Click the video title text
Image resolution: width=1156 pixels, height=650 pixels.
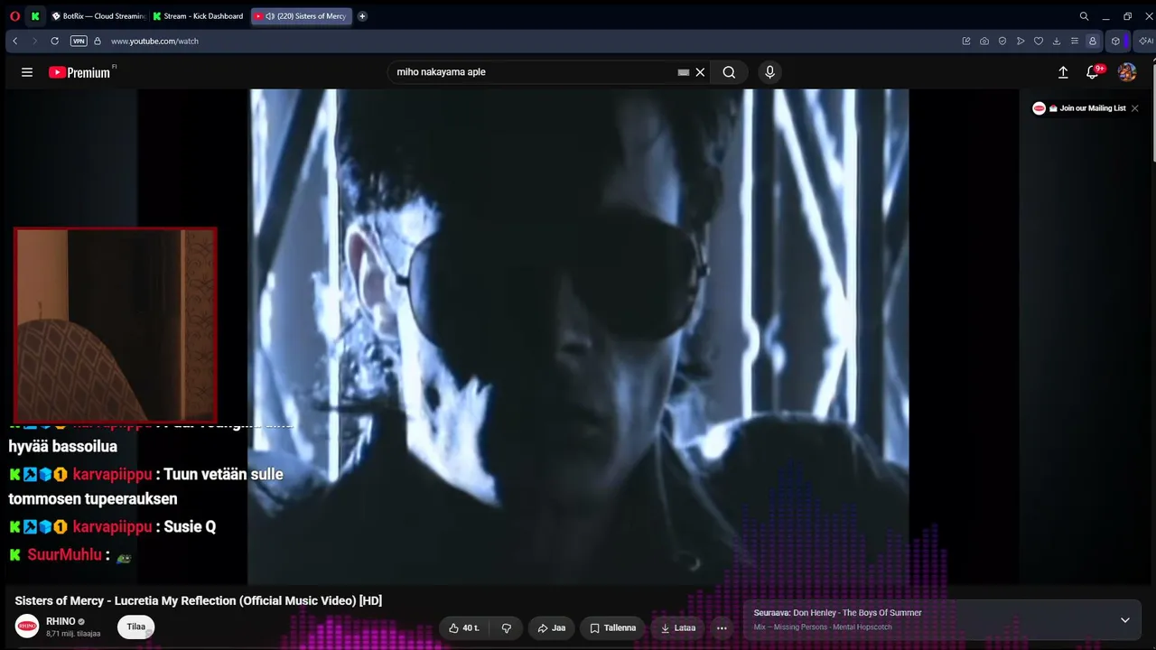[199, 601]
